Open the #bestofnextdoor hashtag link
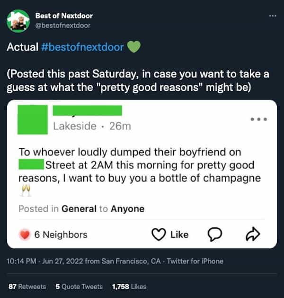Image resolution: width=284 pixels, height=298 pixels. (82, 47)
